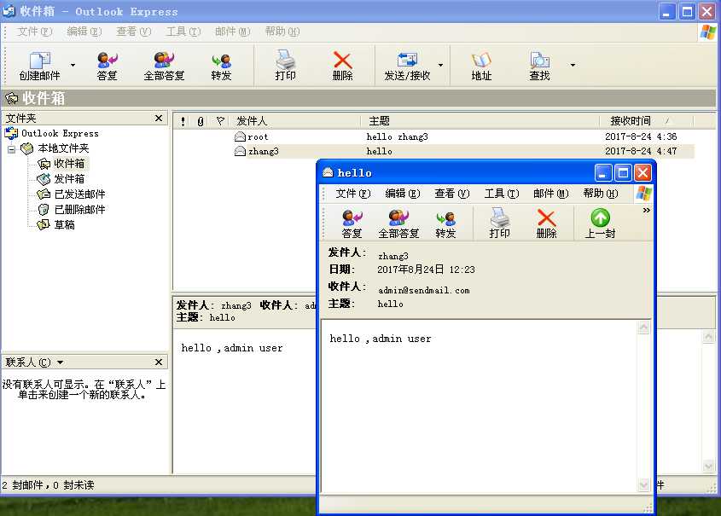The height and width of the screenshot is (516, 721).
Task: Select the 收件箱 inbox folder
Action: click(69, 164)
